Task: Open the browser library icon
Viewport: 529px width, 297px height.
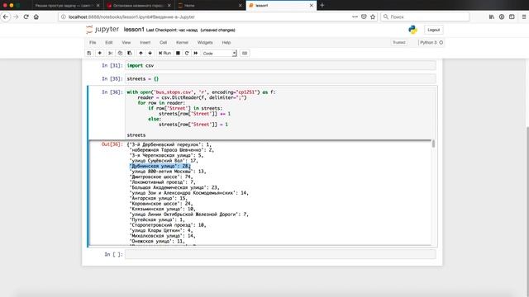Action: pyautogui.click(x=492, y=16)
